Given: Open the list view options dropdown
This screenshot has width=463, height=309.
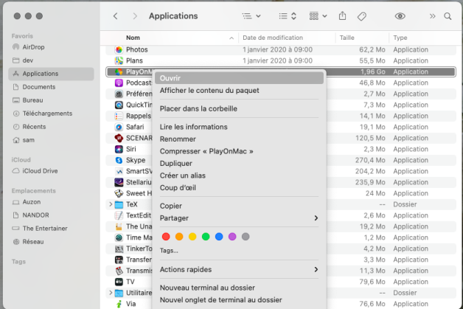Looking at the screenshot, I should pyautogui.click(x=251, y=16).
